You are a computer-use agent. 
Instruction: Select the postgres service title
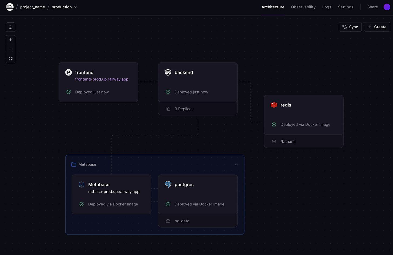(184, 185)
